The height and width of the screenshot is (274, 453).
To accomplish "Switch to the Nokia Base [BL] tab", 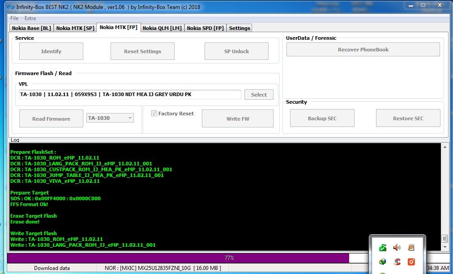I will click(31, 28).
